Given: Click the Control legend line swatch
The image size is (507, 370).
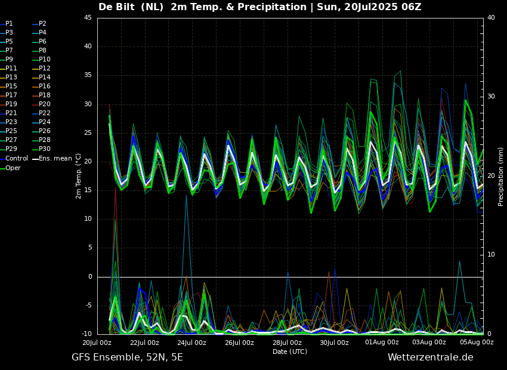Looking at the screenshot, I should pos(2,159).
